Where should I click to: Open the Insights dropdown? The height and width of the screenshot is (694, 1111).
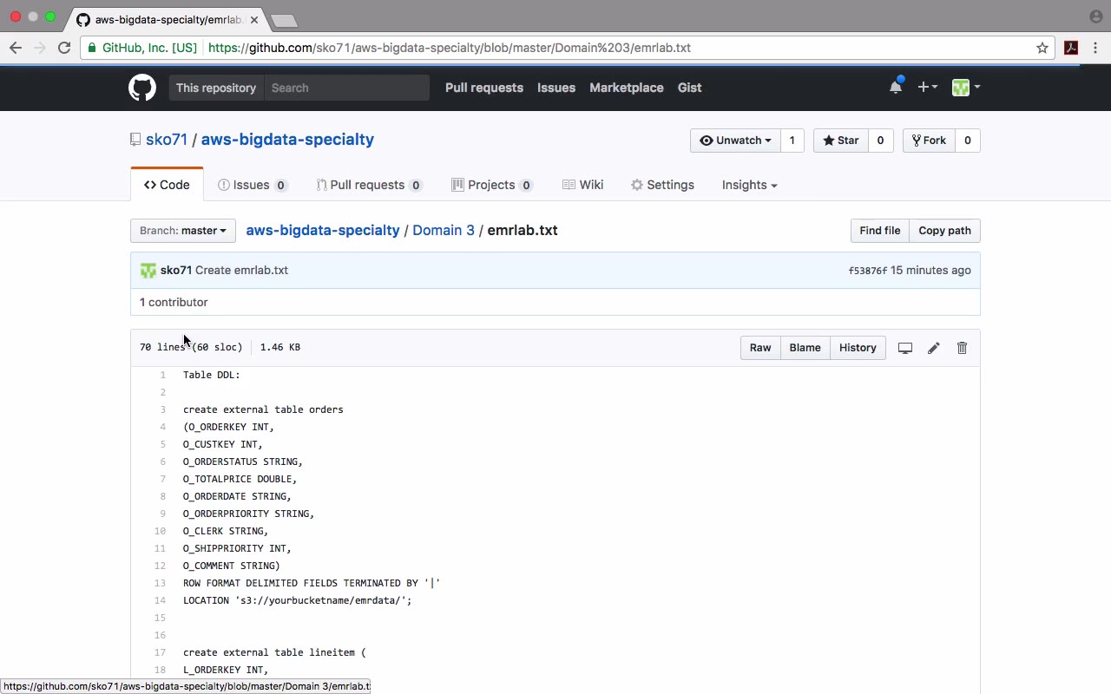point(749,185)
